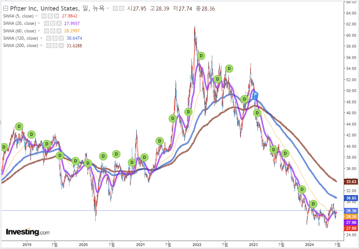This screenshot has height=249, width=359.
Task: Click the 2019 label on the time axis
Action: tap(27, 245)
